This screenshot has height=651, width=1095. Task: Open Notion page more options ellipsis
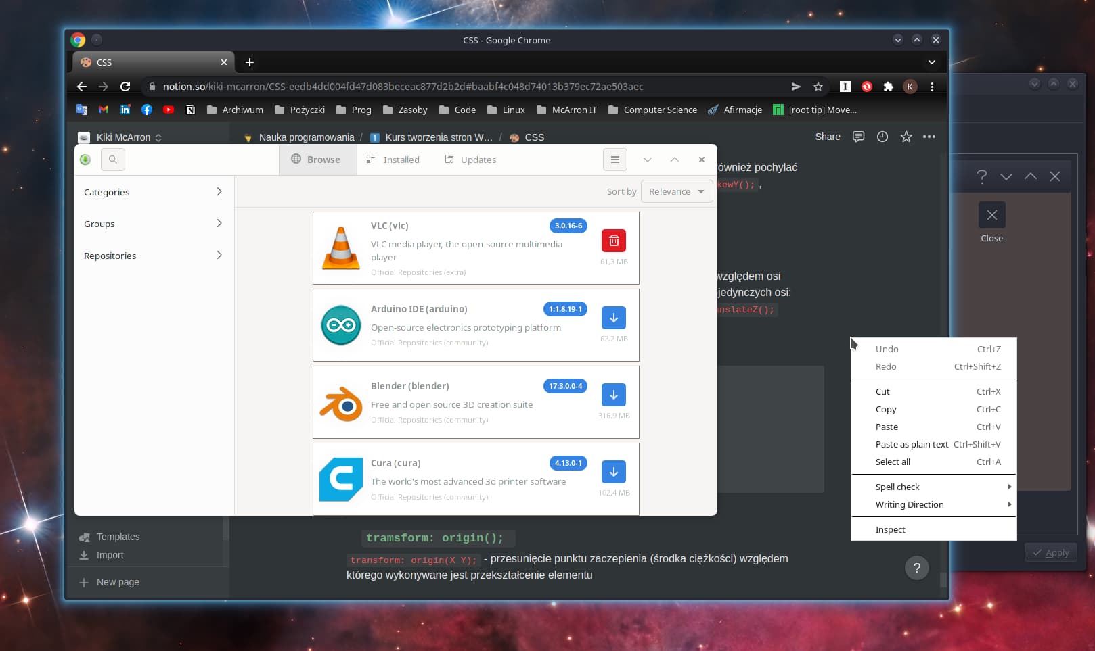click(929, 137)
